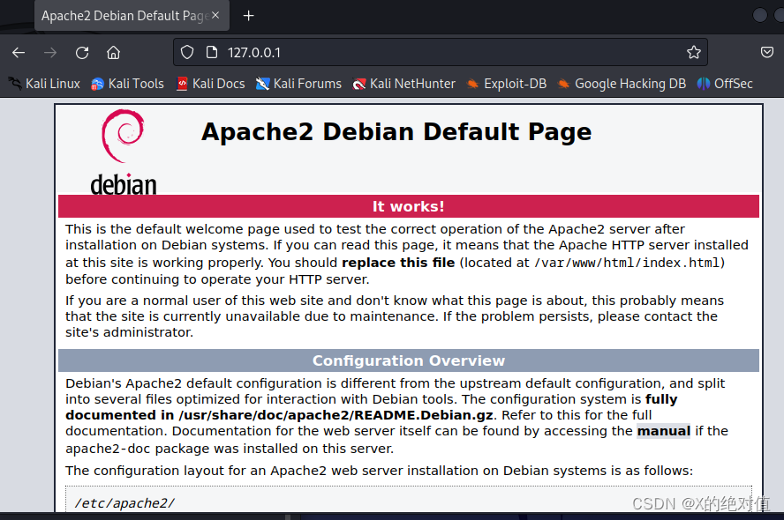Open the Kali NetHunter bookmark
784x520 pixels.
click(404, 84)
